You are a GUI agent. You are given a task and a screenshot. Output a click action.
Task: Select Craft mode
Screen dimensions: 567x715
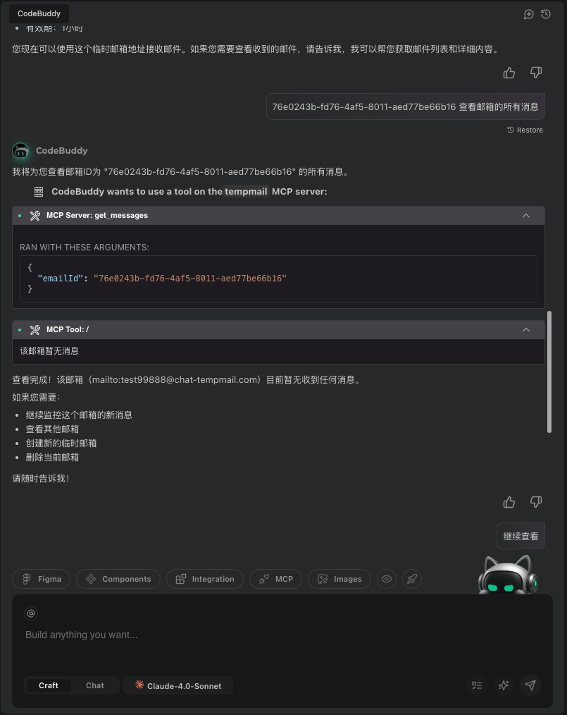pos(49,685)
